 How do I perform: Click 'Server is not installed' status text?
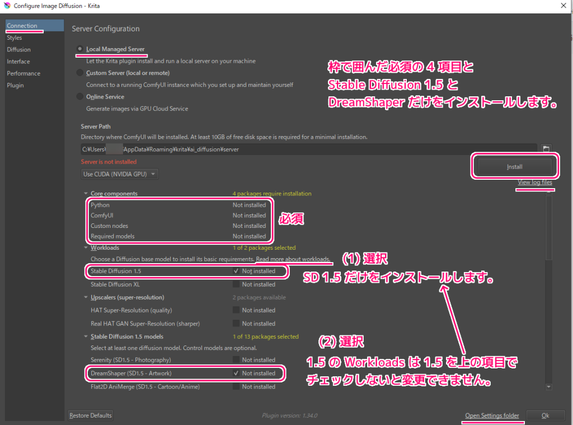(x=109, y=162)
